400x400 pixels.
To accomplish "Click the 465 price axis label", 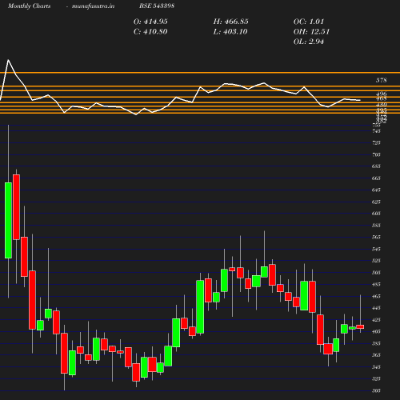I will click(x=376, y=296).
